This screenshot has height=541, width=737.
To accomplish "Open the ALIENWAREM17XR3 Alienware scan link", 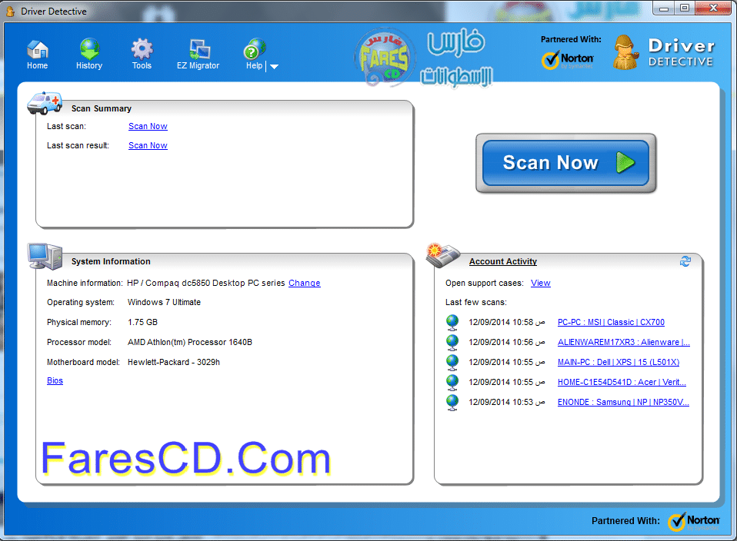I will [x=624, y=343].
